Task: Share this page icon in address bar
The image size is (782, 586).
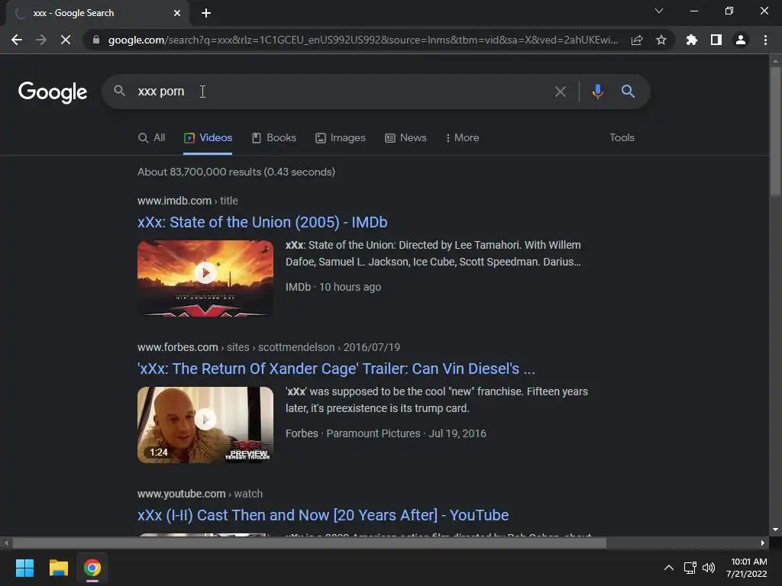Action: tap(637, 40)
